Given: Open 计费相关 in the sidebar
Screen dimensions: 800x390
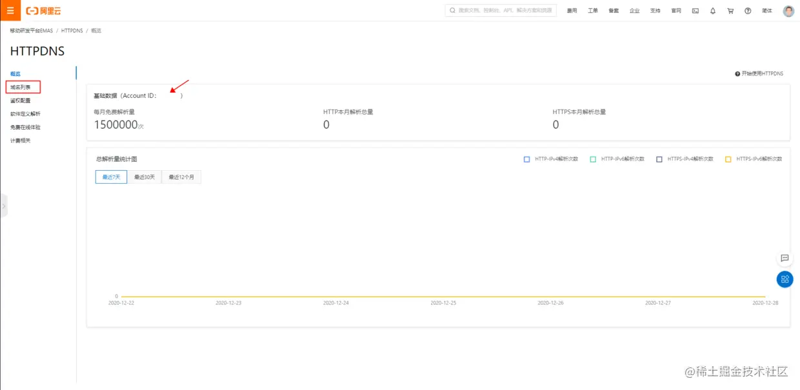Looking at the screenshot, I should [x=21, y=141].
